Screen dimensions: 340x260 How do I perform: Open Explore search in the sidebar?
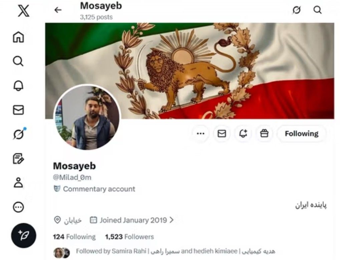tap(18, 61)
